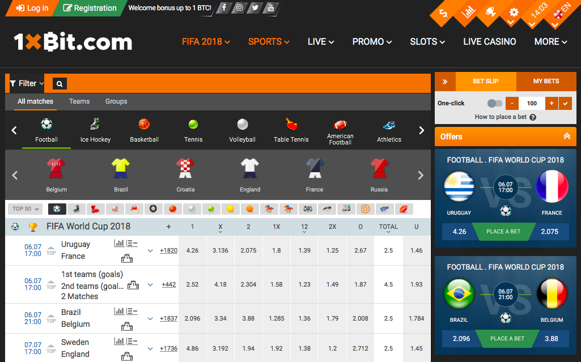This screenshot has height=362, width=581.
Task: Place a bet on Uruguay vs France offer
Action: 503,232
